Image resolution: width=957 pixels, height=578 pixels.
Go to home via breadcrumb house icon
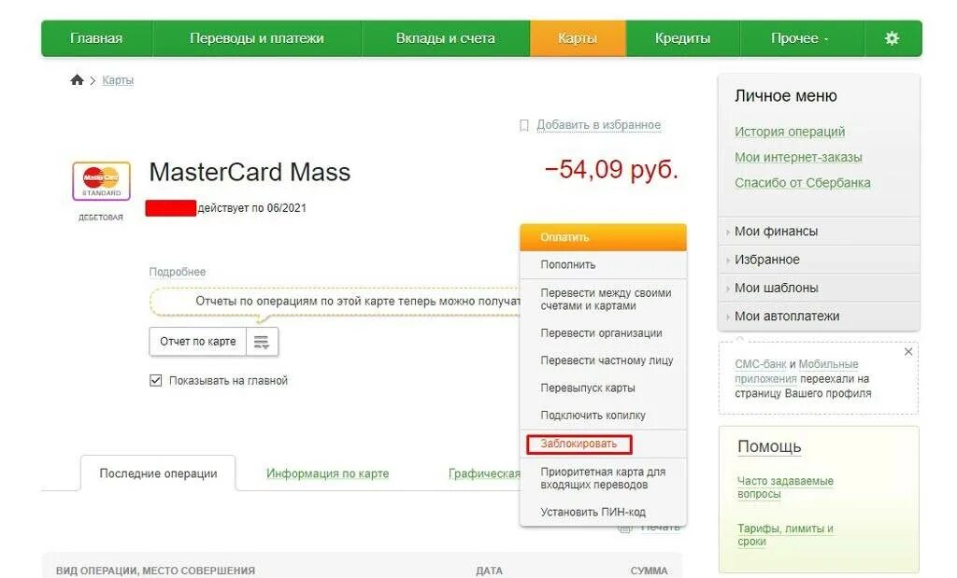coord(77,80)
